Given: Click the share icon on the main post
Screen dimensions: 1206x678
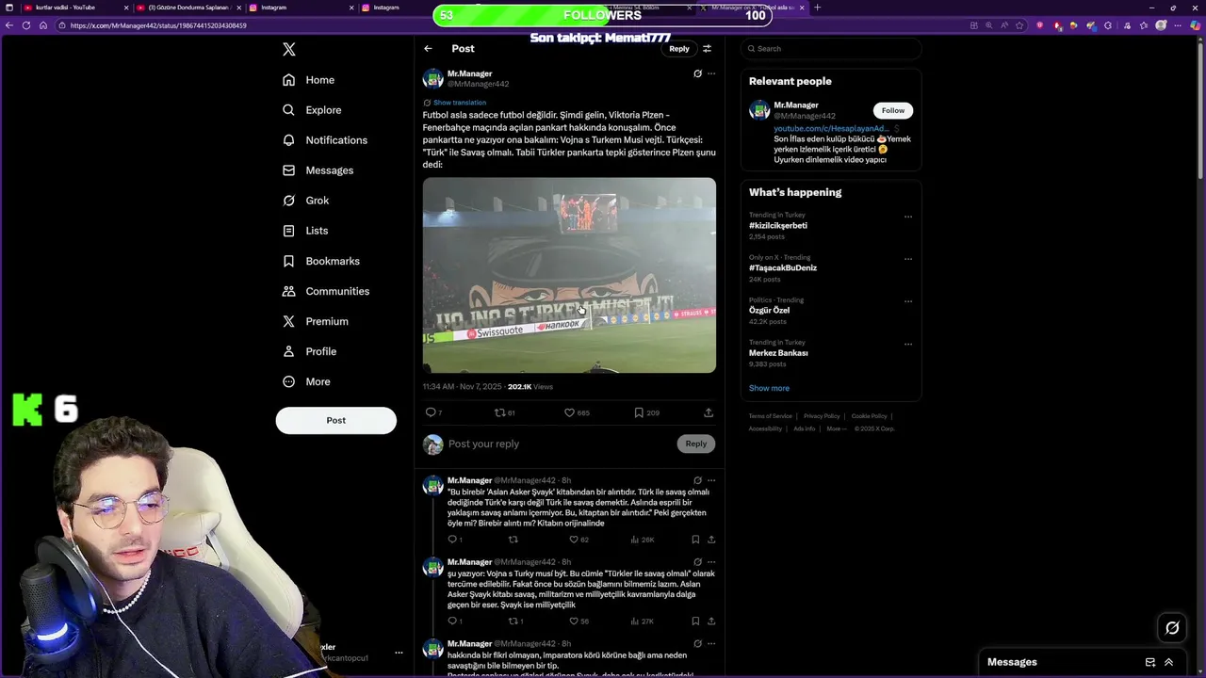Looking at the screenshot, I should pos(709,412).
